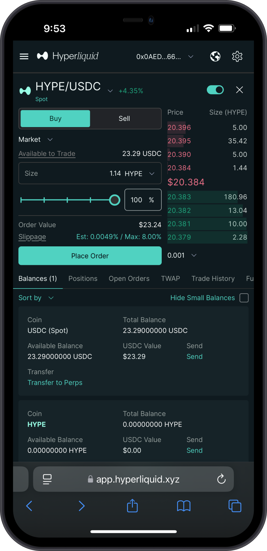Open Market order type dropdown
This screenshot has height=551, width=267.
[36, 139]
